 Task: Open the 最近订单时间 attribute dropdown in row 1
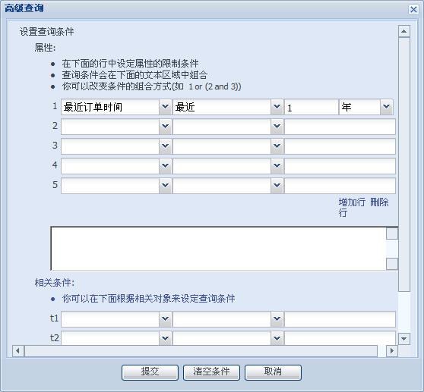(x=165, y=107)
